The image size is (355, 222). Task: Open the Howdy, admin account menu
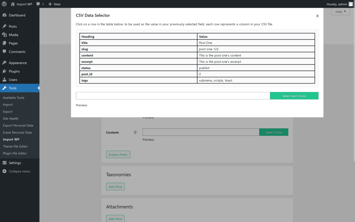tap(339, 4)
